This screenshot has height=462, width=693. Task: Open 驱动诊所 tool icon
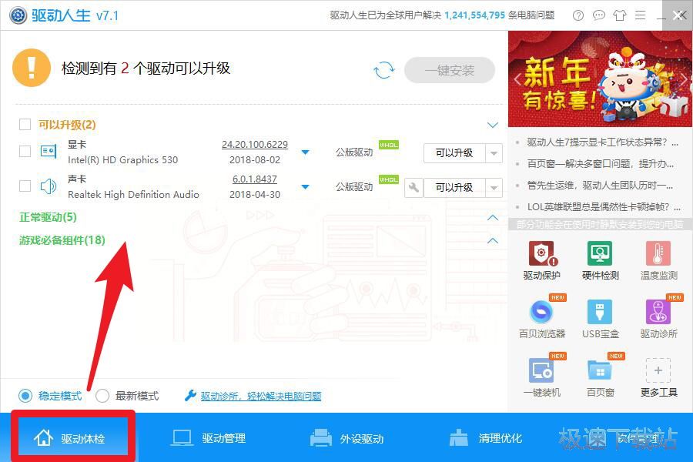pyautogui.click(x=658, y=312)
